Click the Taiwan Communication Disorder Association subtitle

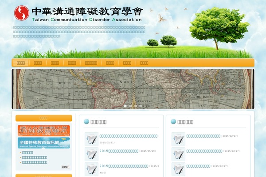point(87,19)
